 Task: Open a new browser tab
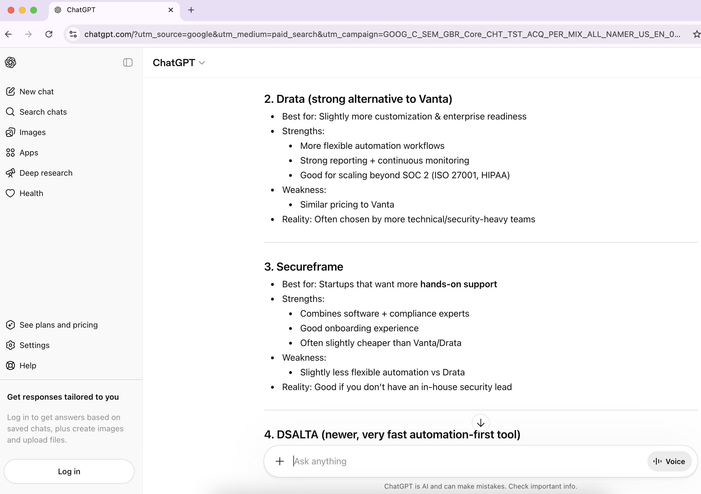(191, 10)
